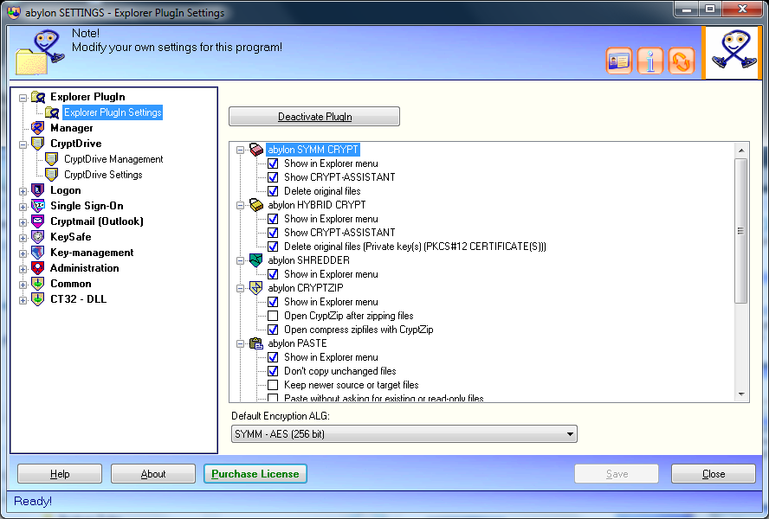
Task: Click the KeySafe icon
Action: [x=38, y=237]
